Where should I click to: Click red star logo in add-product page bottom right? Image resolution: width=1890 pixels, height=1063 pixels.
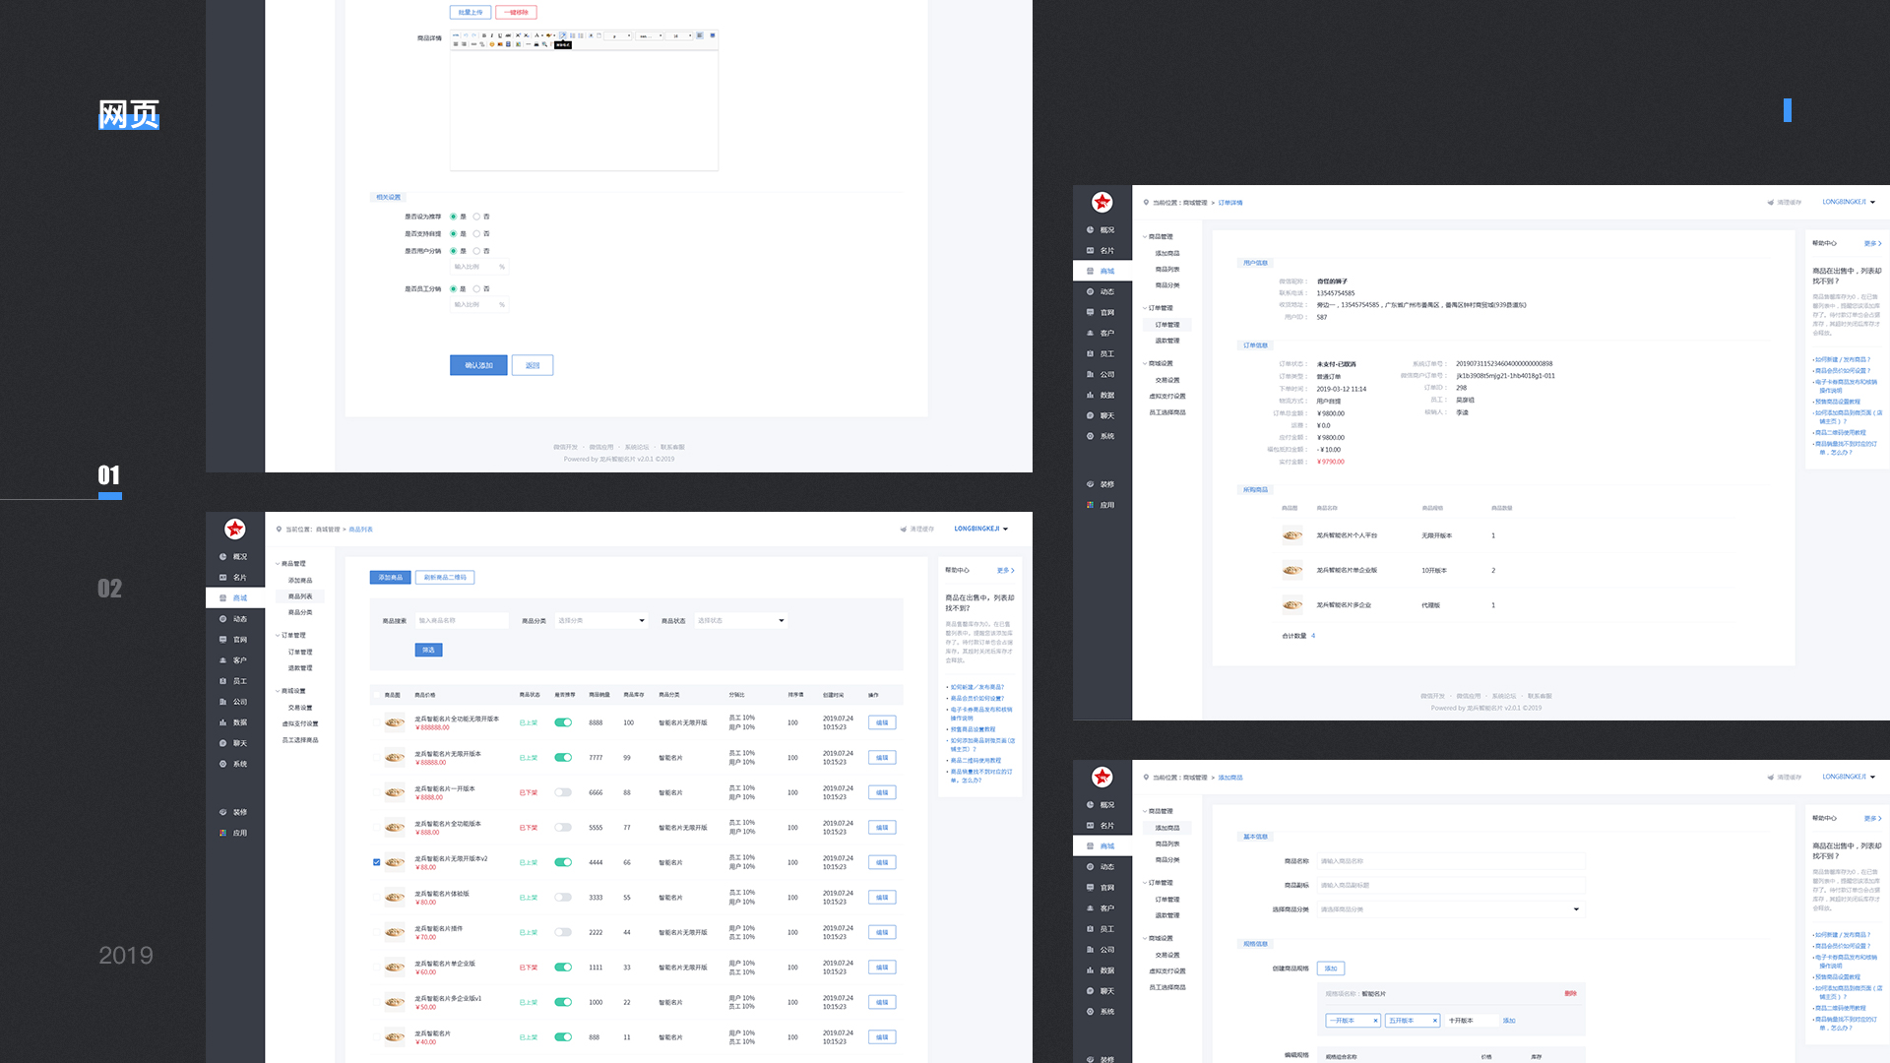click(x=1102, y=777)
